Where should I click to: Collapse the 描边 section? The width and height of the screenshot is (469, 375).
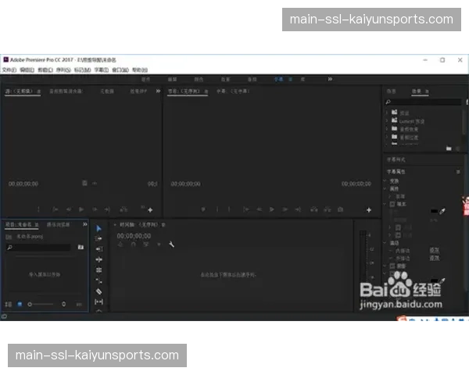(385, 243)
